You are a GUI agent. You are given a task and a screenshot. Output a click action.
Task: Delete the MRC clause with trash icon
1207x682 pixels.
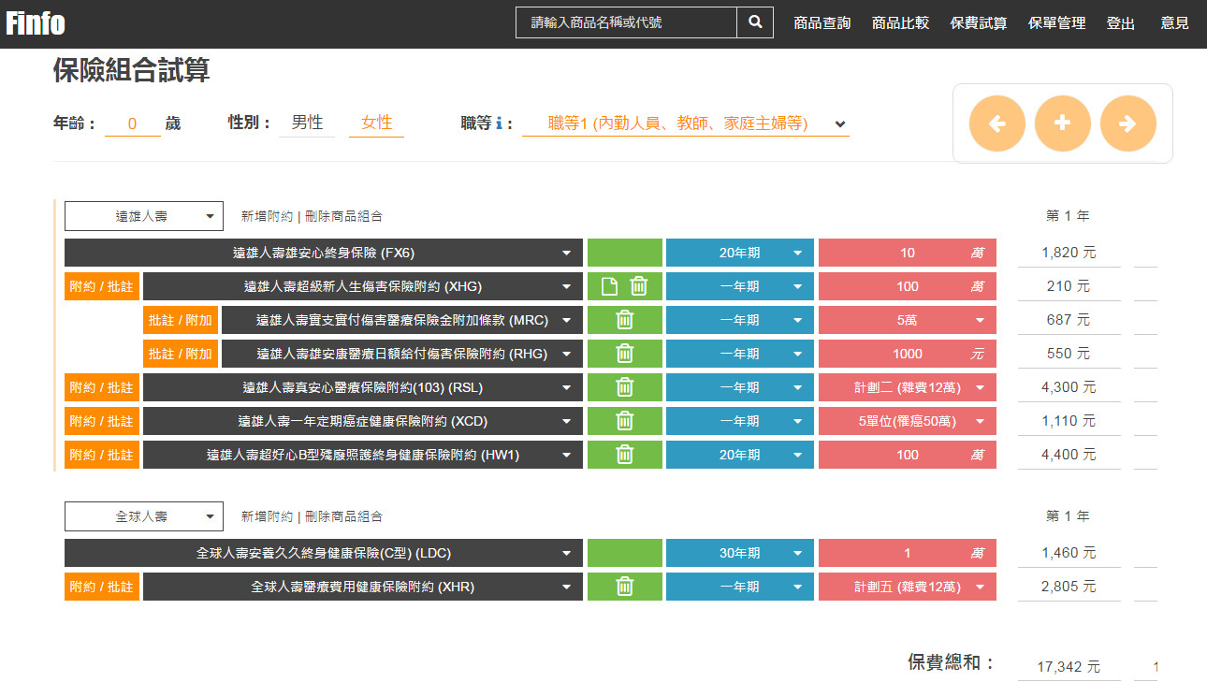(x=625, y=320)
